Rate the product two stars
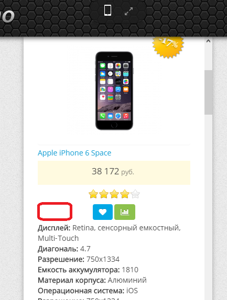 [x=104, y=194]
